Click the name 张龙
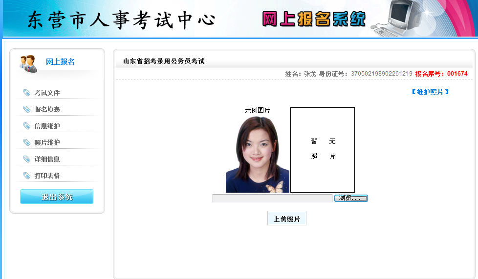The image size is (478, 279). 310,74
